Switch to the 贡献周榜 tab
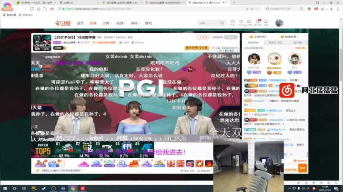343x192 pixels. (253, 43)
